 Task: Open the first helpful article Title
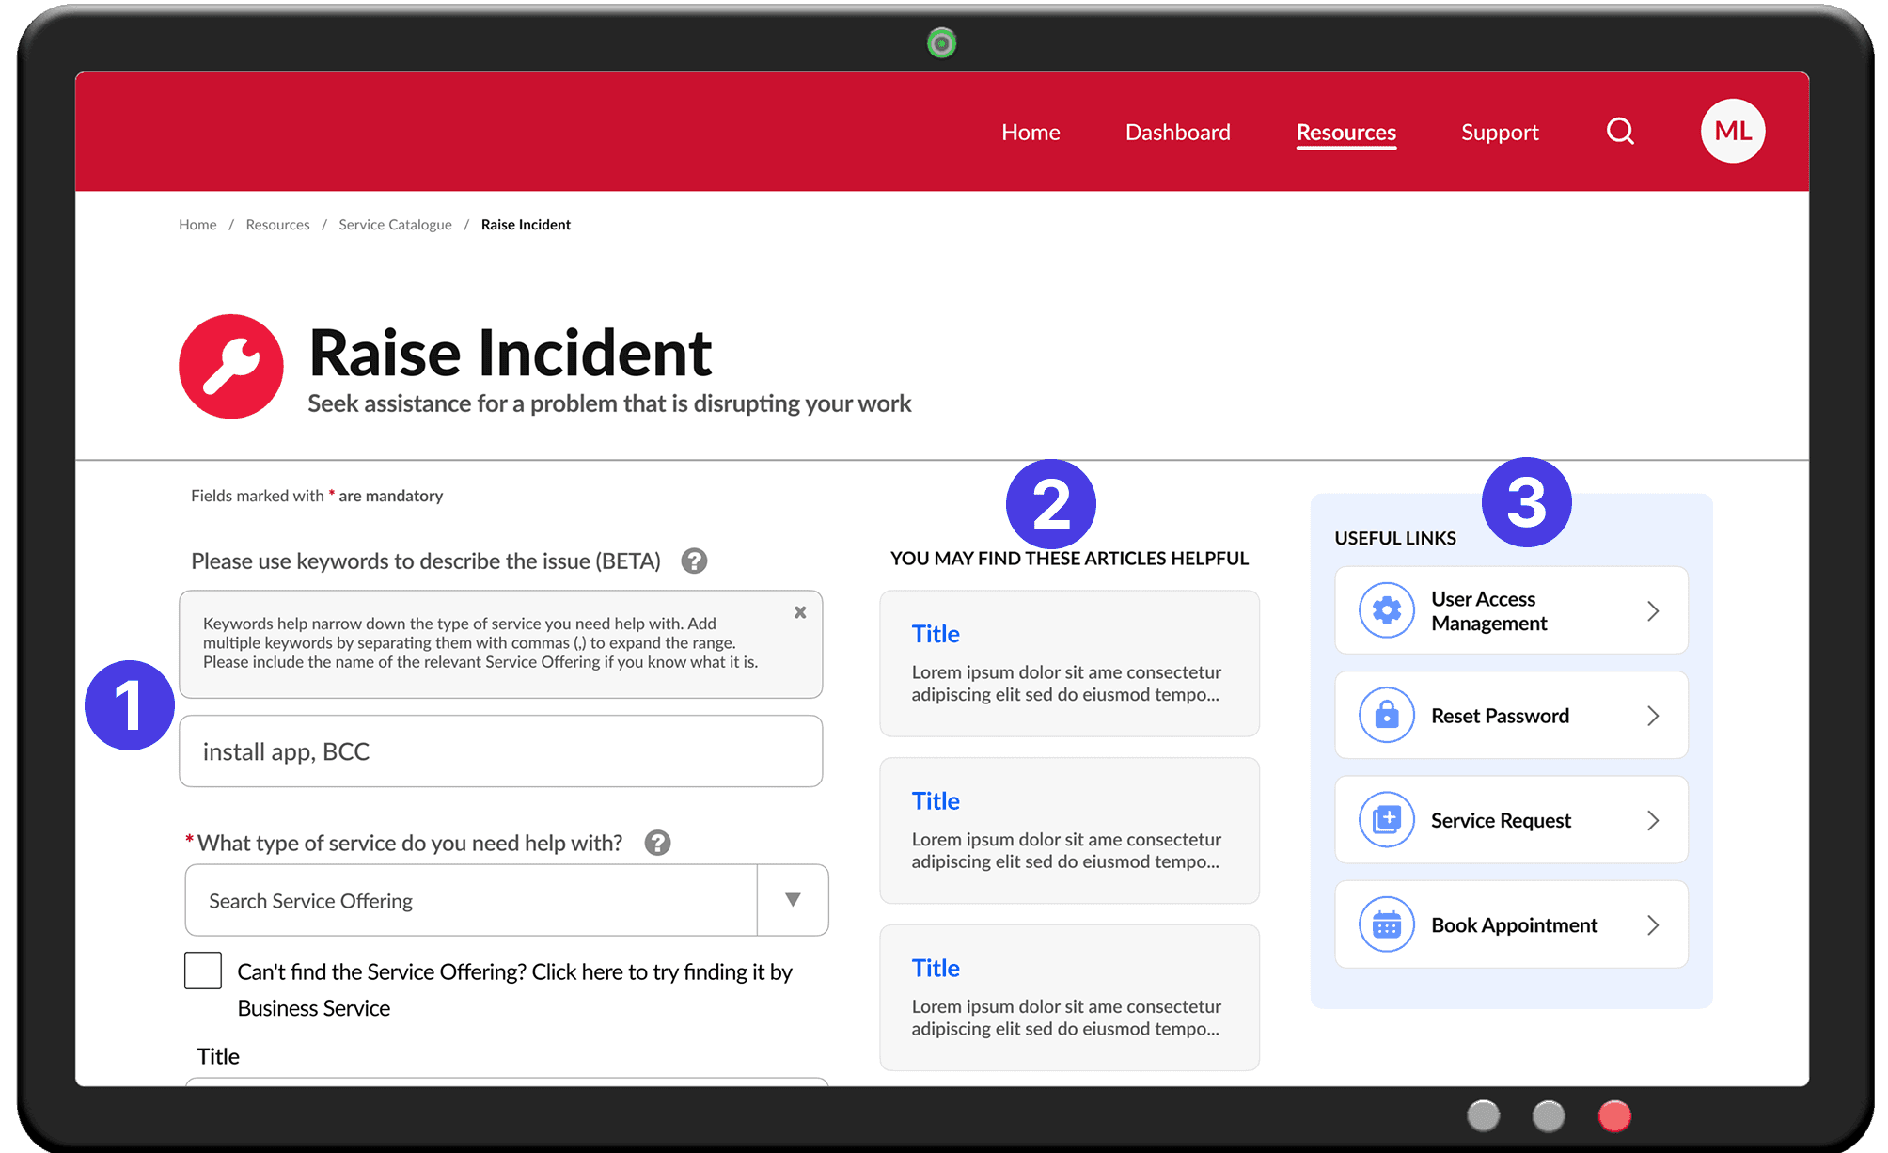click(936, 634)
